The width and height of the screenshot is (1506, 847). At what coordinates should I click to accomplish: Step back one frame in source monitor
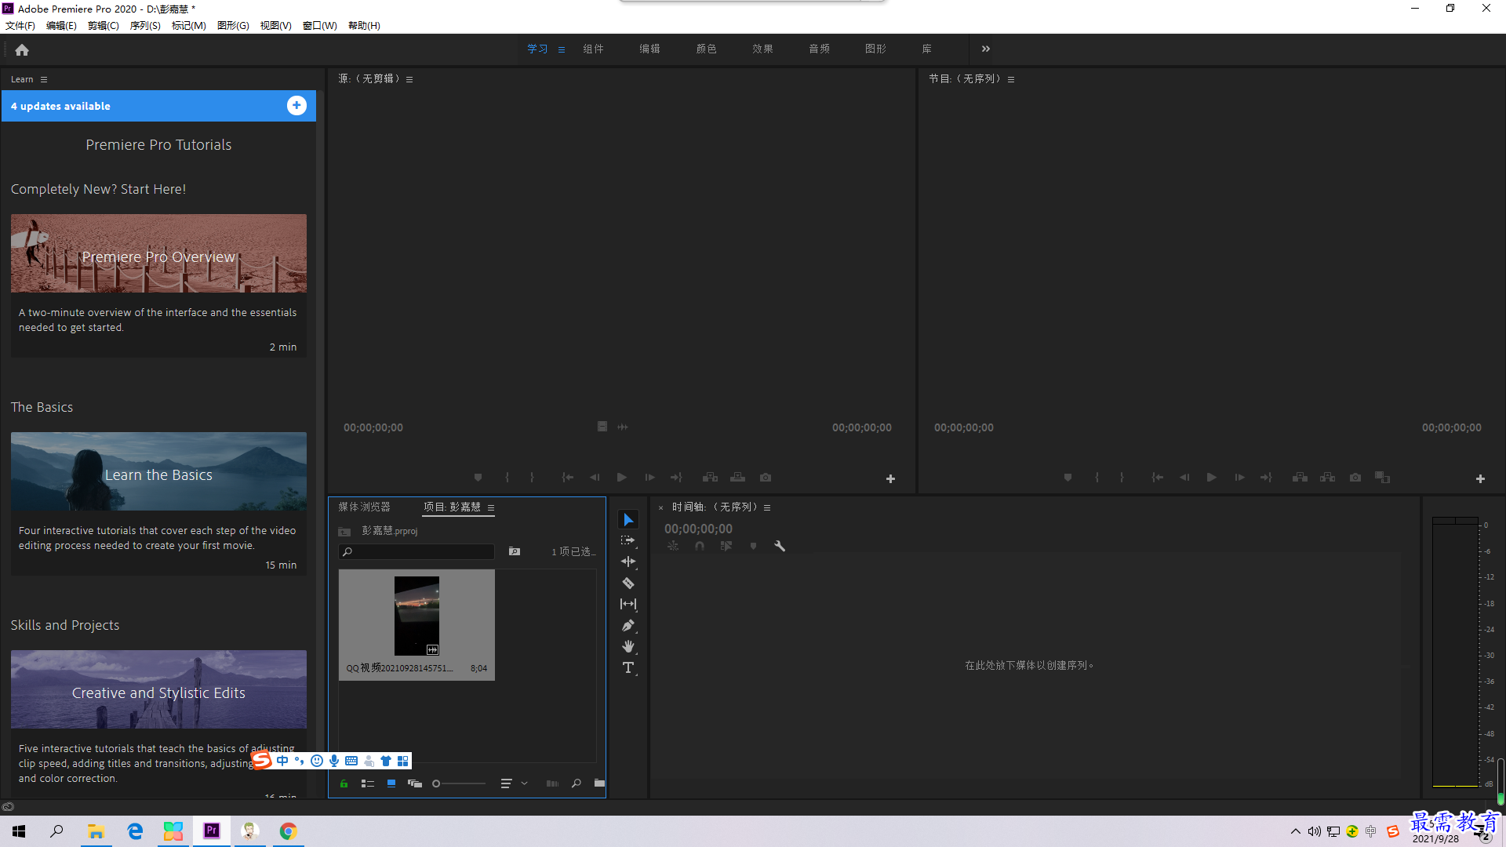pyautogui.click(x=595, y=477)
